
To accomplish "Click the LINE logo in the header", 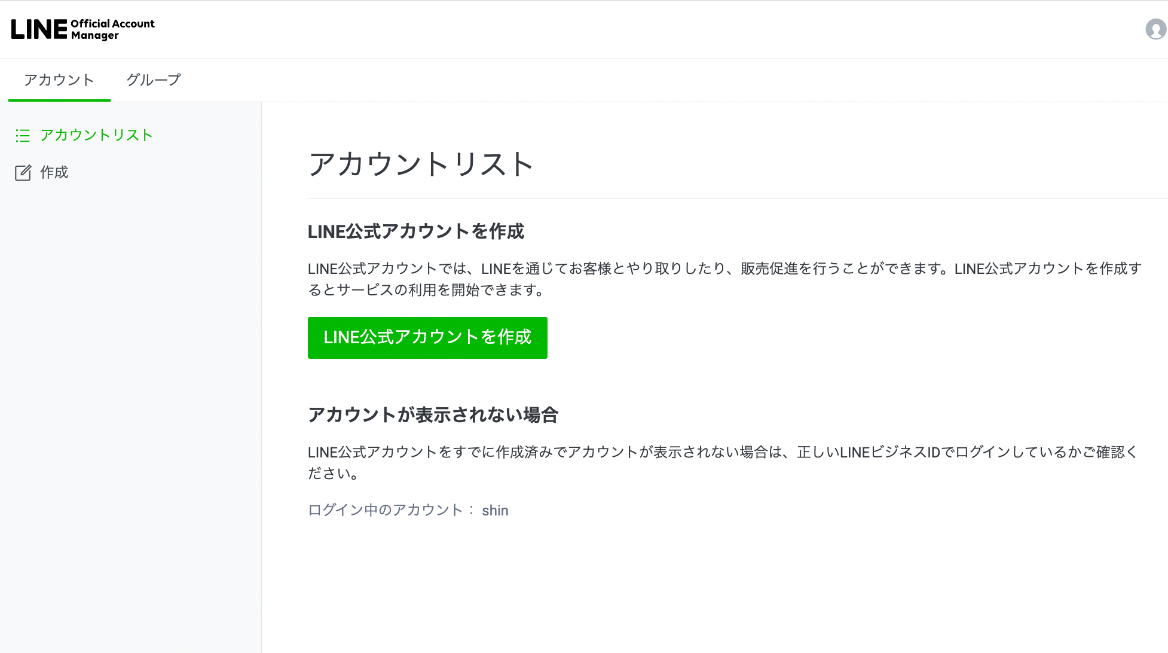I will pyautogui.click(x=39, y=29).
